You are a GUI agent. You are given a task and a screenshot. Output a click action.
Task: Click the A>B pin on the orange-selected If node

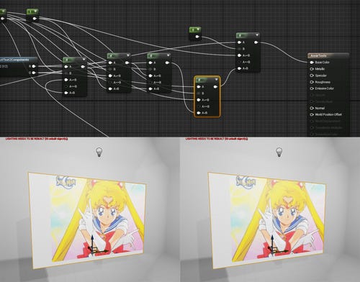click(199, 100)
